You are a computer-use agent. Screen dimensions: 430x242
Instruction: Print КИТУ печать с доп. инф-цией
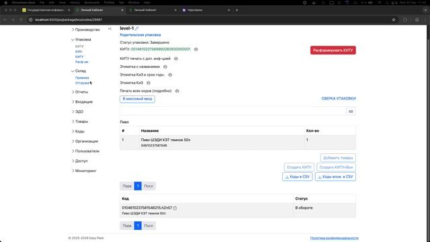click(176, 58)
